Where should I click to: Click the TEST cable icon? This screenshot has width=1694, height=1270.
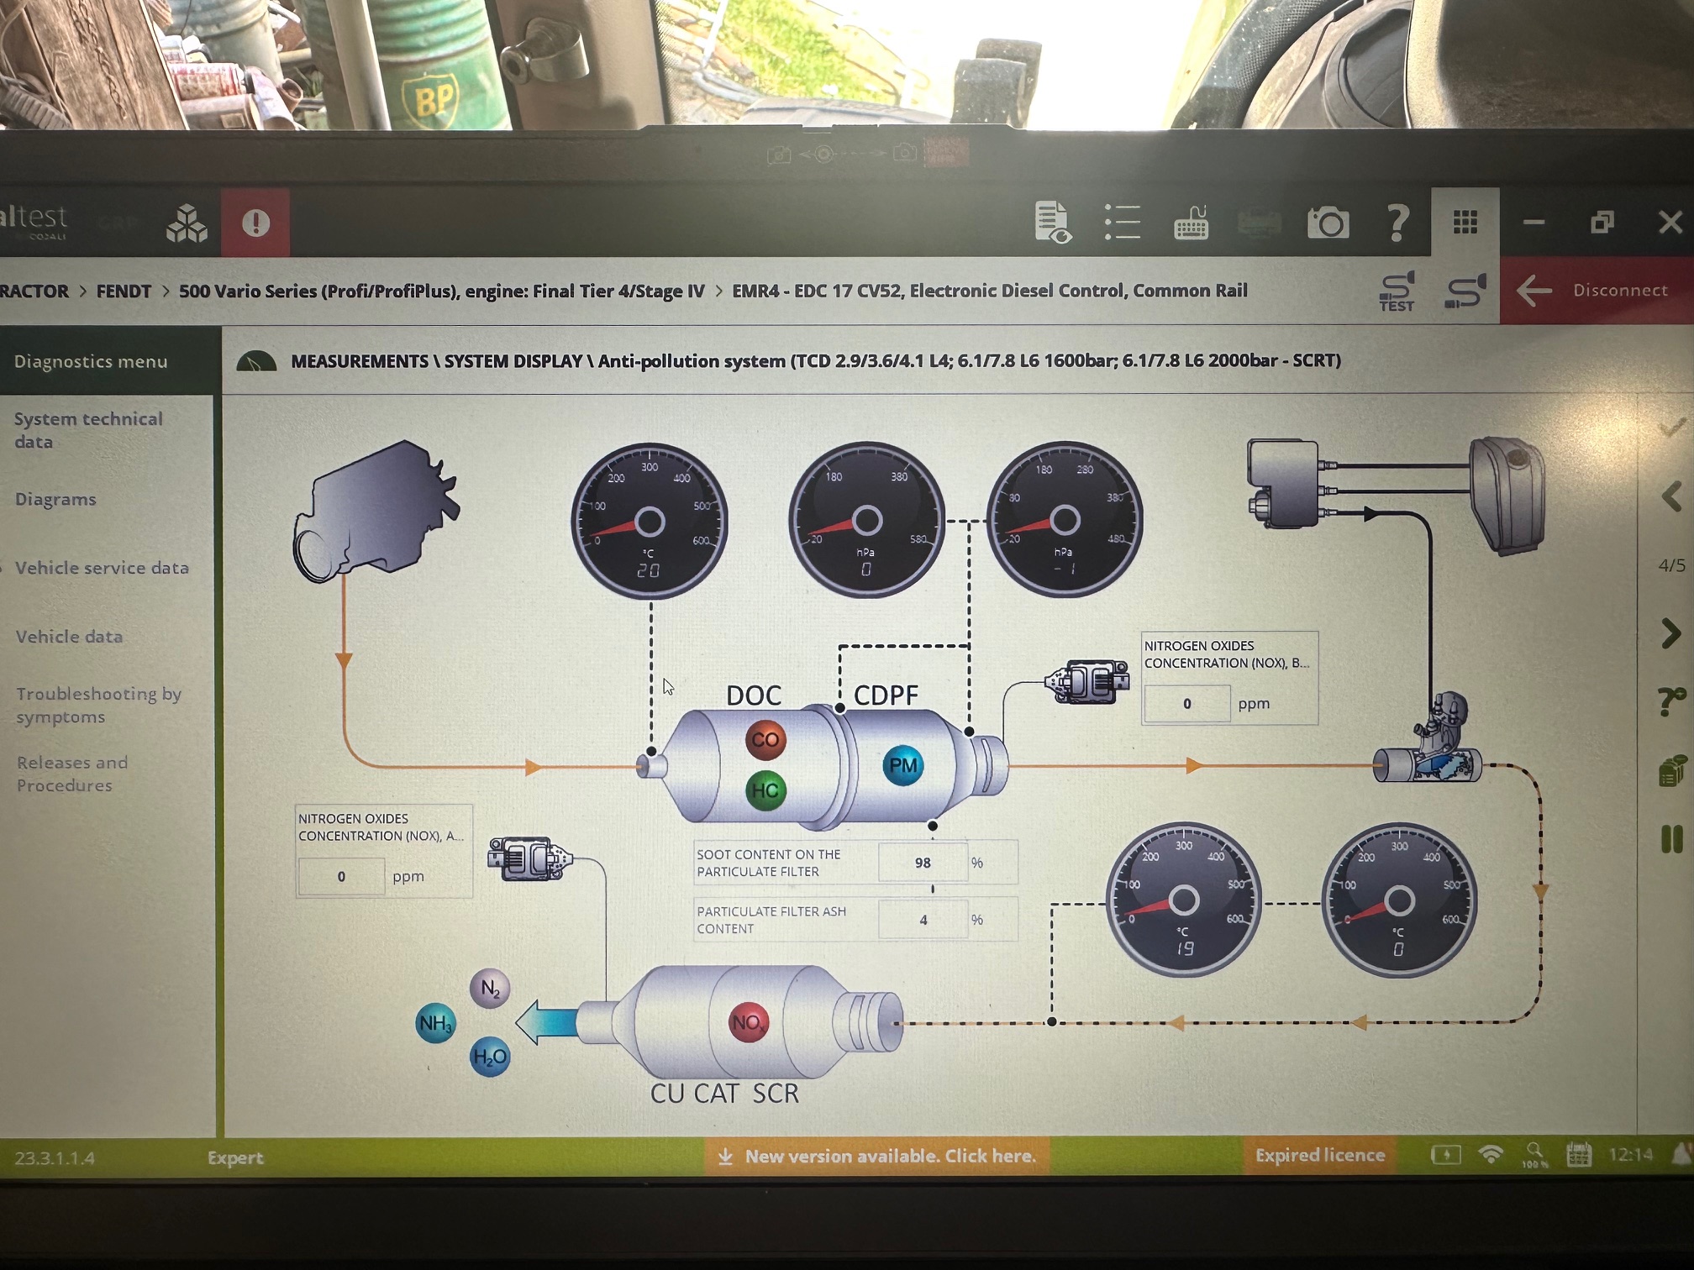tap(1397, 291)
